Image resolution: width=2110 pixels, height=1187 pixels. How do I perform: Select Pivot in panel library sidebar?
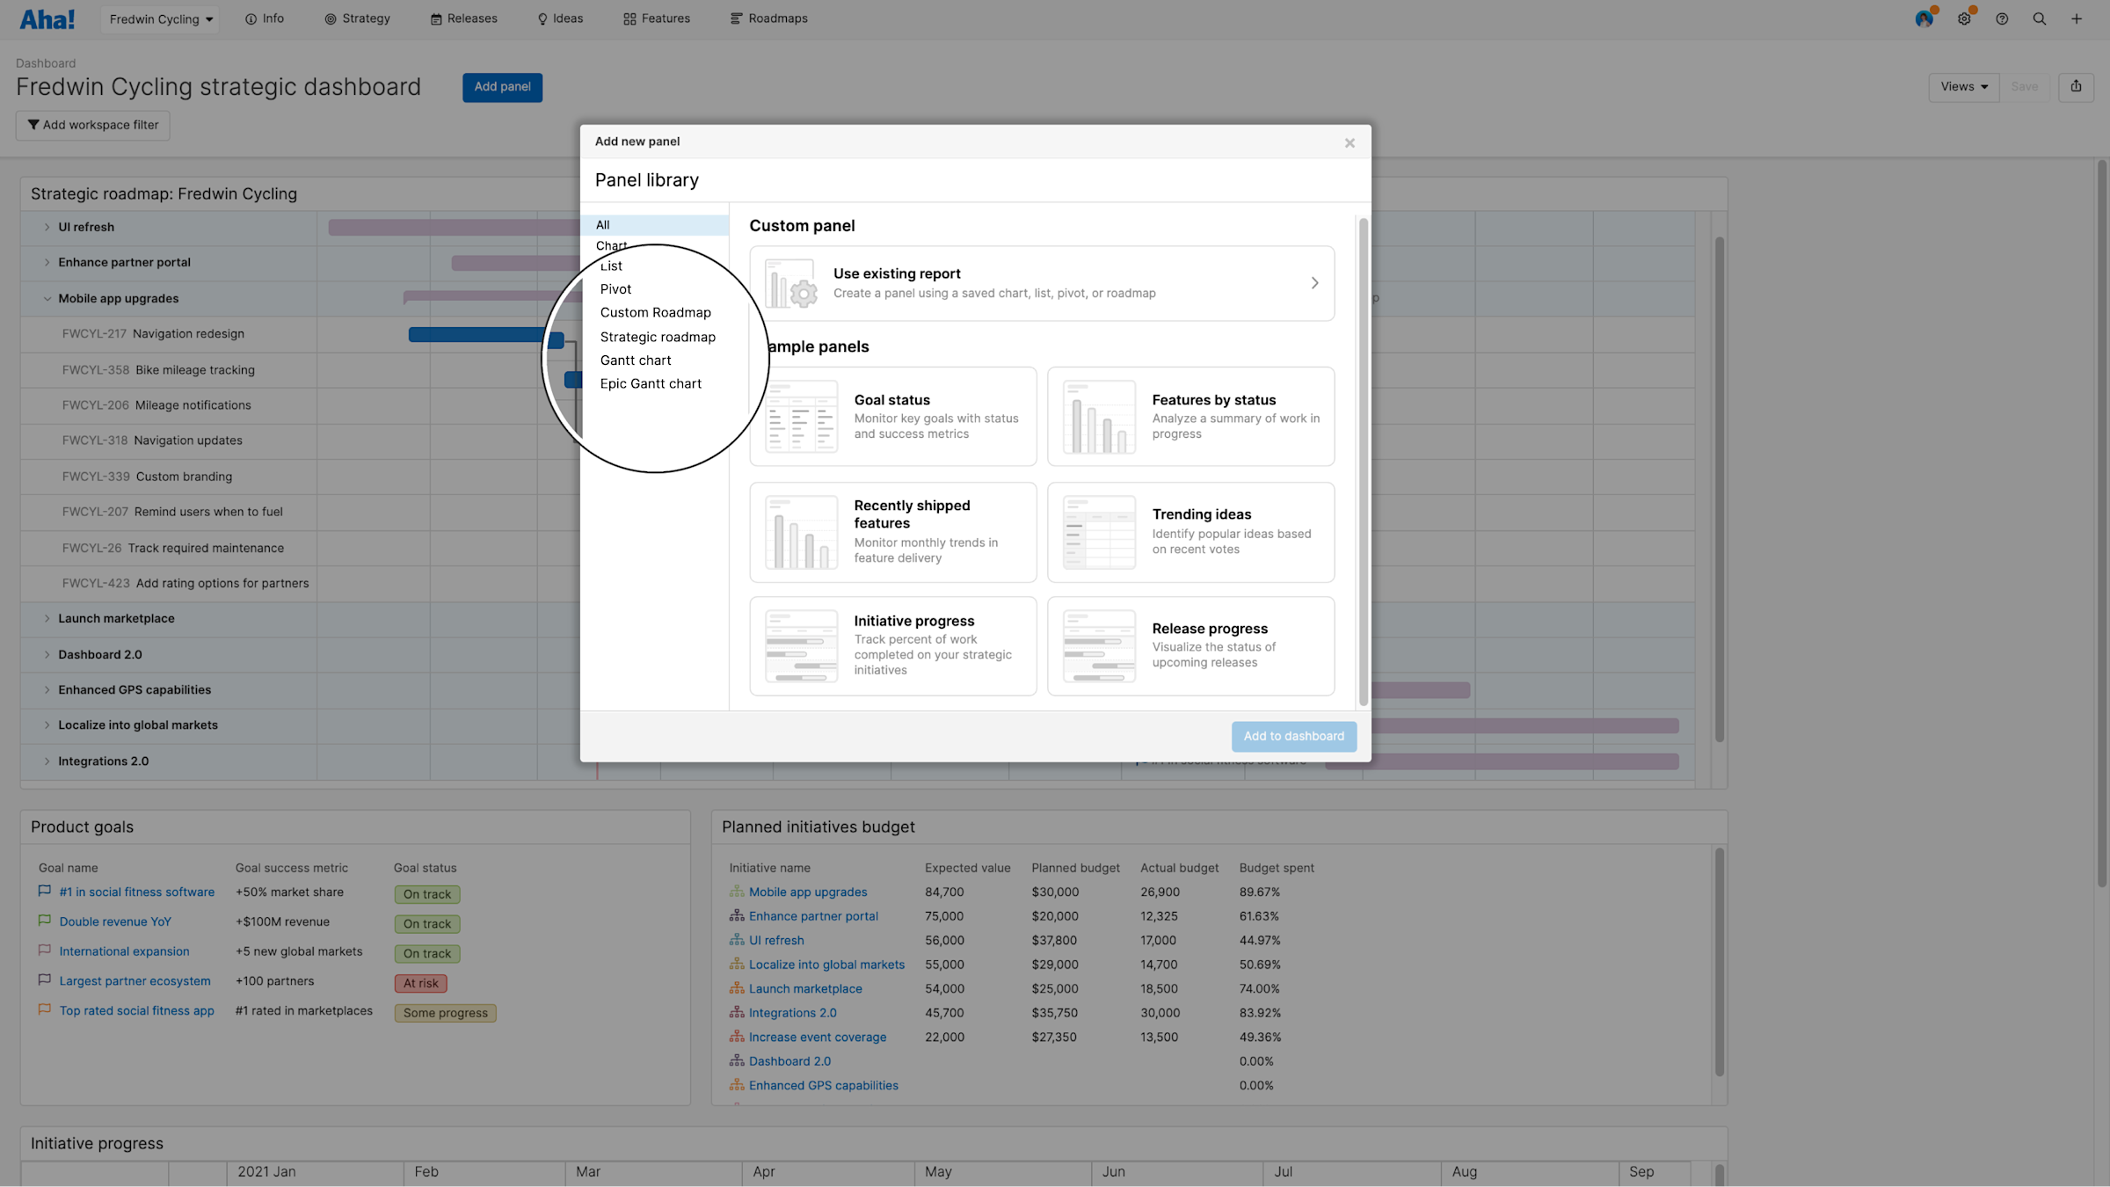(x=615, y=289)
